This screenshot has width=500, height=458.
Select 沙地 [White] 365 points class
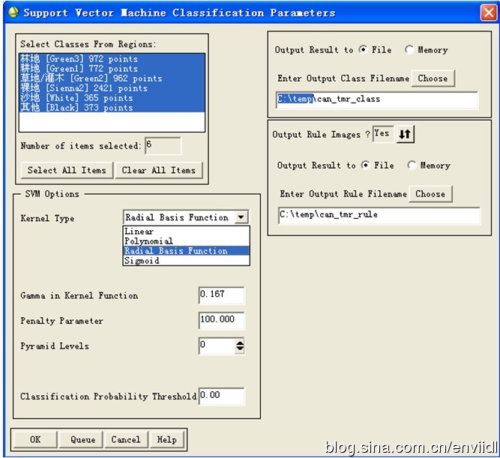[112, 97]
